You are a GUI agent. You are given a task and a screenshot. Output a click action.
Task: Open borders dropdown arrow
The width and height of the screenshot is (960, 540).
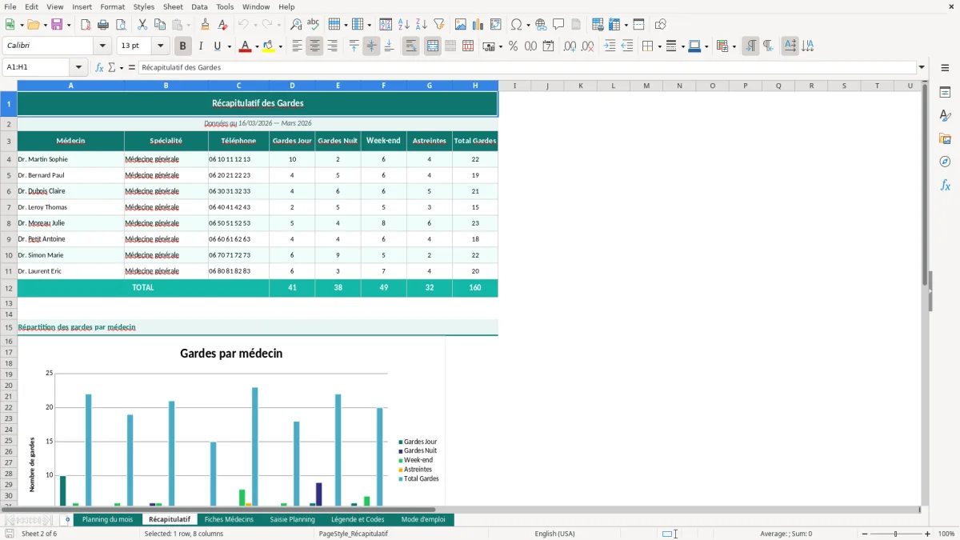click(x=659, y=46)
